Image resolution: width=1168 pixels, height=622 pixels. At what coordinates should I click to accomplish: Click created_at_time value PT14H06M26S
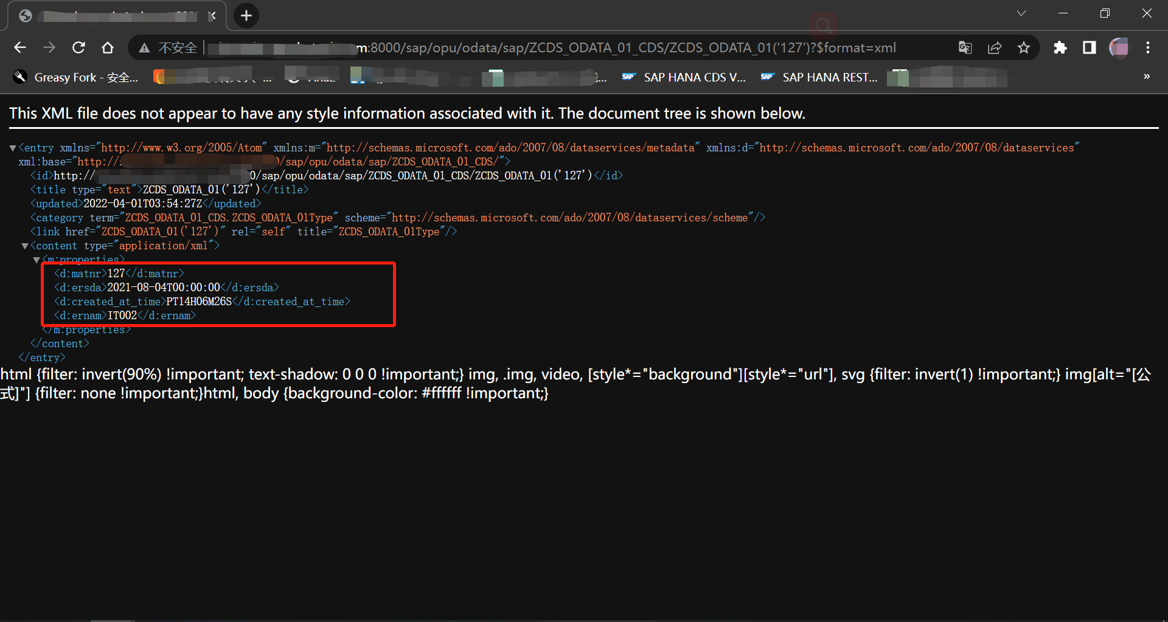199,302
